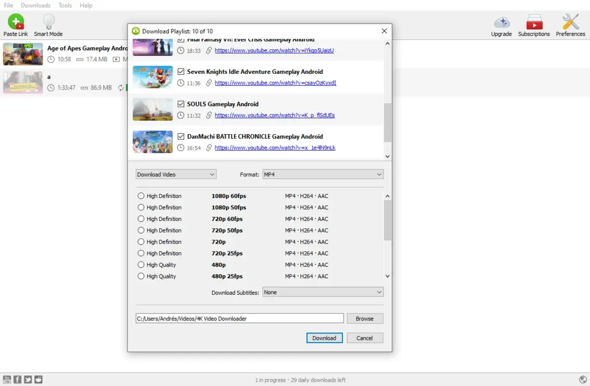
Task: Uncheck the SOULS Gameplay Android video
Action: tap(181, 104)
